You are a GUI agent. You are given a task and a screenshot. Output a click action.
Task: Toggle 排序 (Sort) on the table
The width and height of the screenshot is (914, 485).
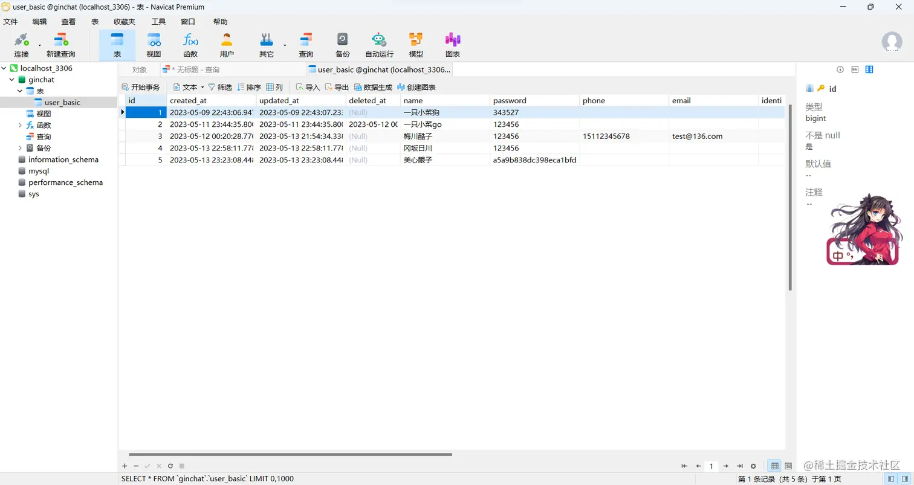click(249, 87)
